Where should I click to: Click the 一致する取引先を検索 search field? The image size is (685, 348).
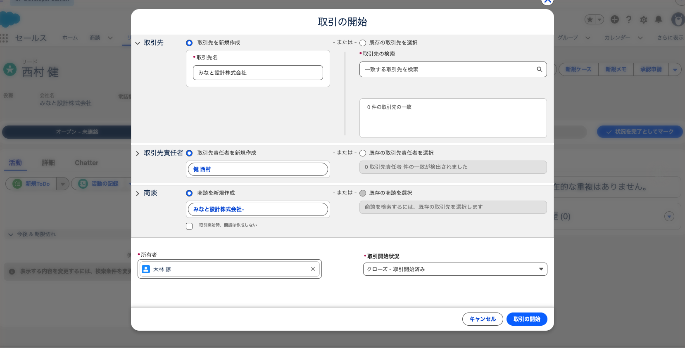click(453, 69)
